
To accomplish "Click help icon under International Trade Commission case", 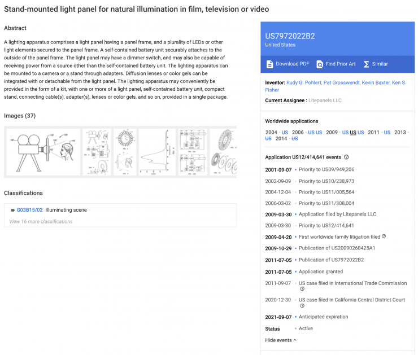I will click(302, 289).
